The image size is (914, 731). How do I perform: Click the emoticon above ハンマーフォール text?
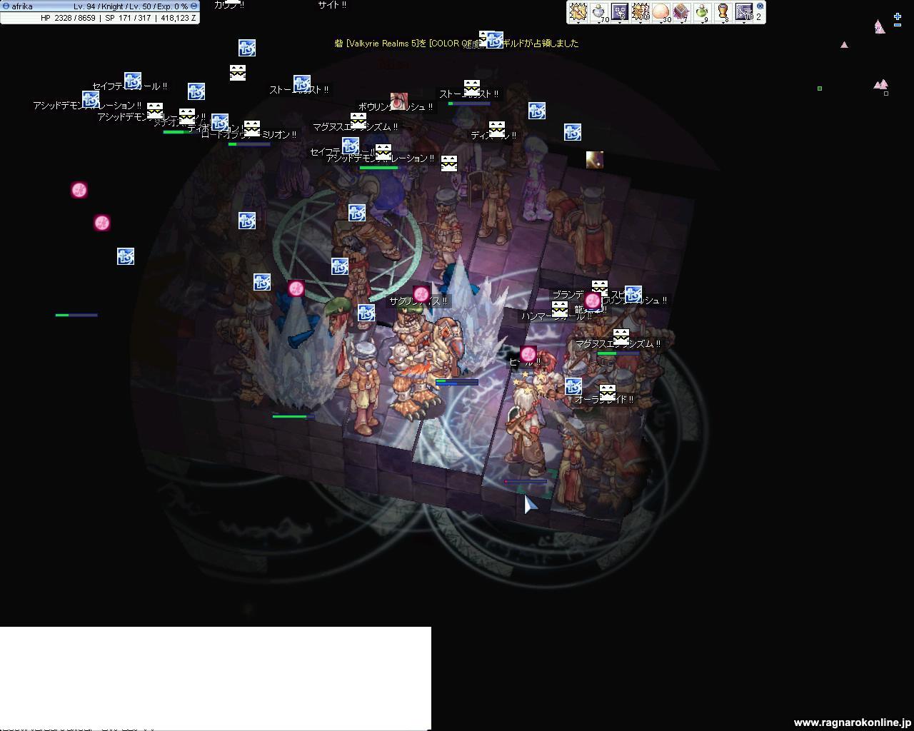(560, 309)
